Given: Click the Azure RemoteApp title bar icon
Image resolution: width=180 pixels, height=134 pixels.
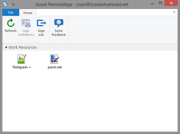Looking at the screenshot, I should (x=5, y=4).
